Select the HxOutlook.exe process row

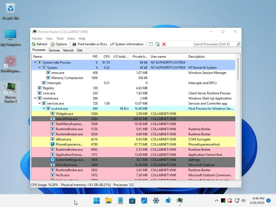pos(133,165)
